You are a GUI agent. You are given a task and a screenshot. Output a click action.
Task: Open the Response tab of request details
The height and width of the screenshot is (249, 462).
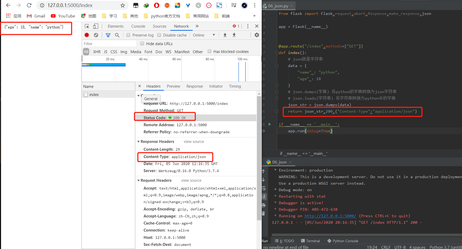point(195,86)
